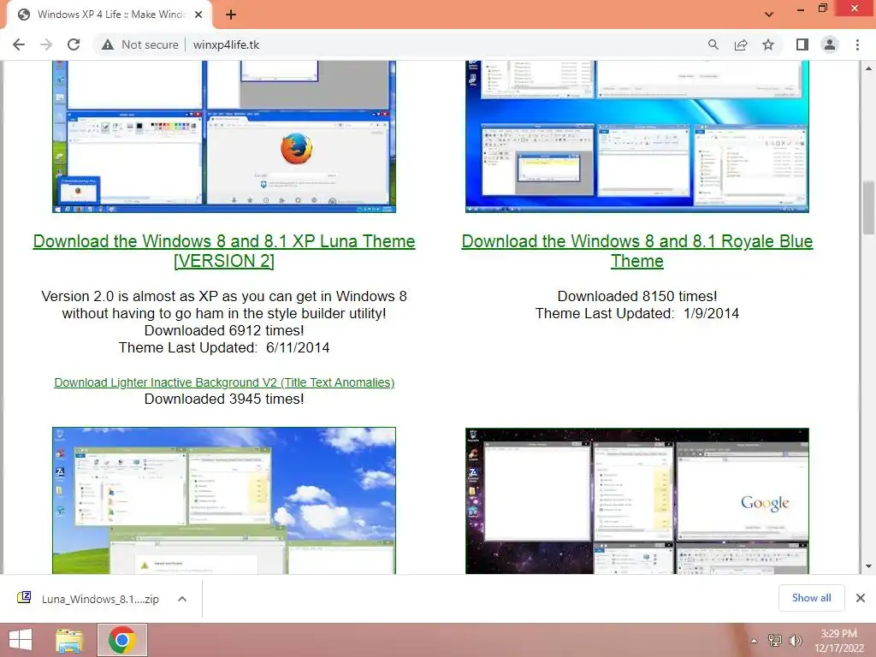Open Chrome's three-dot menu
Image resolution: width=876 pixels, height=657 pixels.
click(x=857, y=44)
